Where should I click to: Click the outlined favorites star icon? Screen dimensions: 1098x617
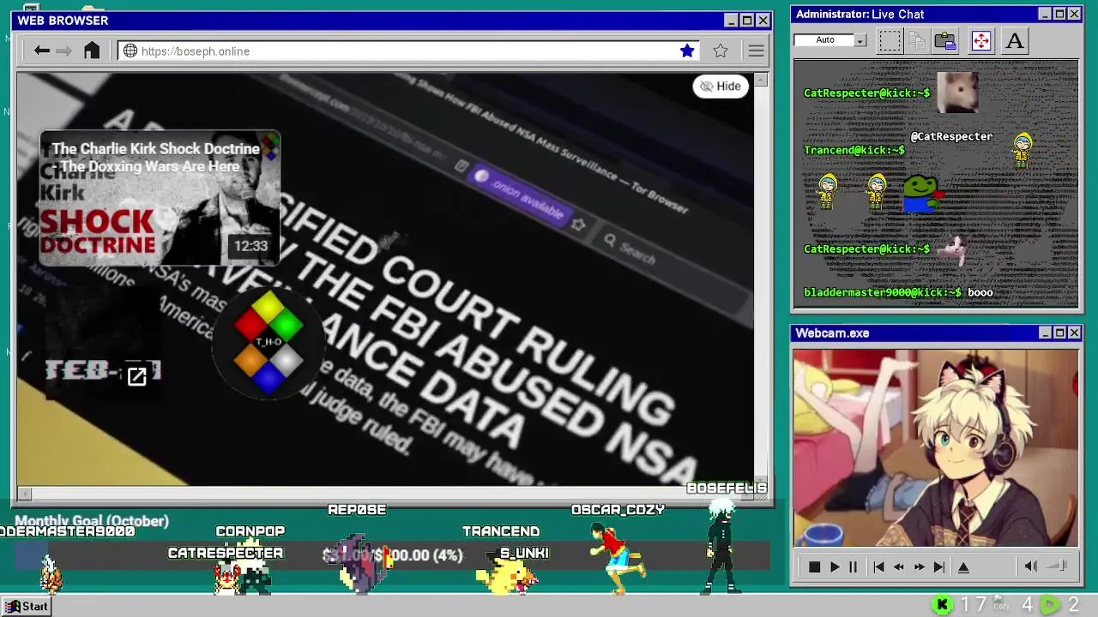(721, 51)
